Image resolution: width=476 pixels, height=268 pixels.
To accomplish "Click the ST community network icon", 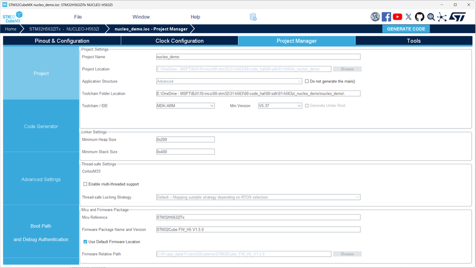I will [x=442, y=17].
